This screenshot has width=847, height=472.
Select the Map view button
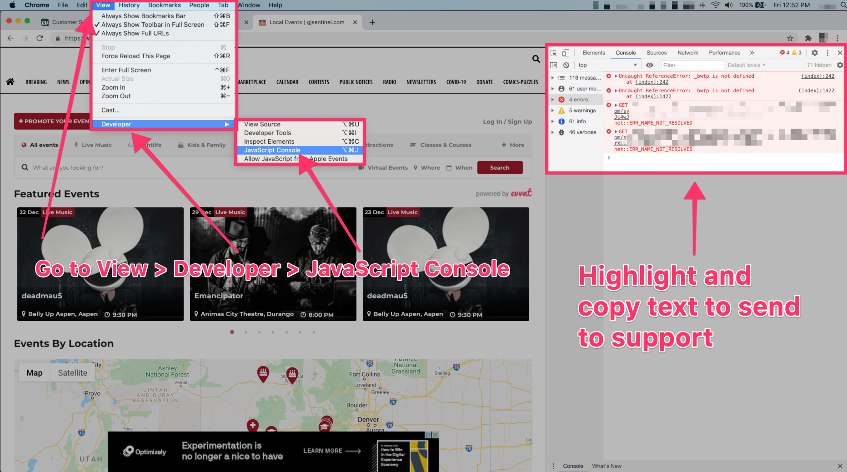(35, 373)
